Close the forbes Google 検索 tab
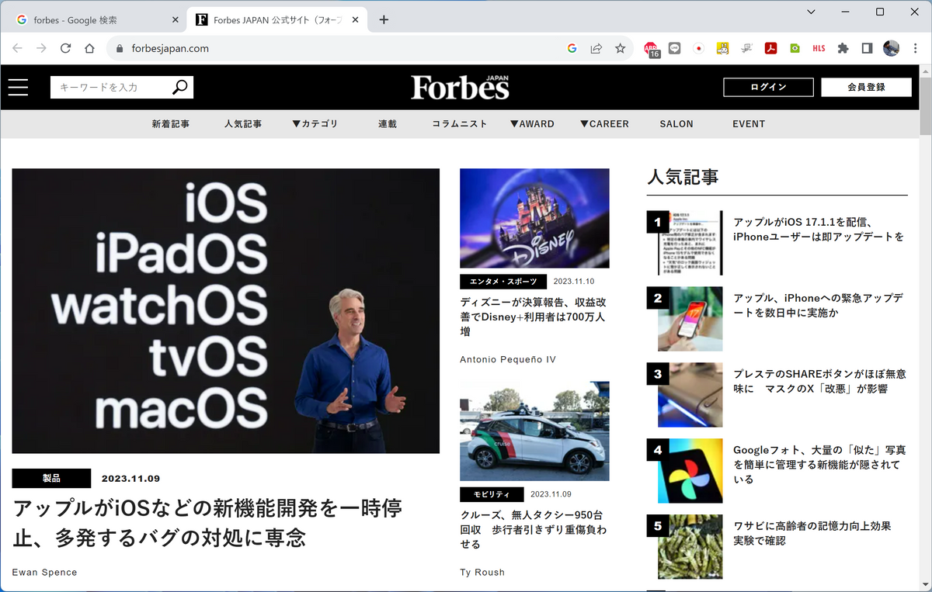This screenshot has height=592, width=932. (175, 19)
